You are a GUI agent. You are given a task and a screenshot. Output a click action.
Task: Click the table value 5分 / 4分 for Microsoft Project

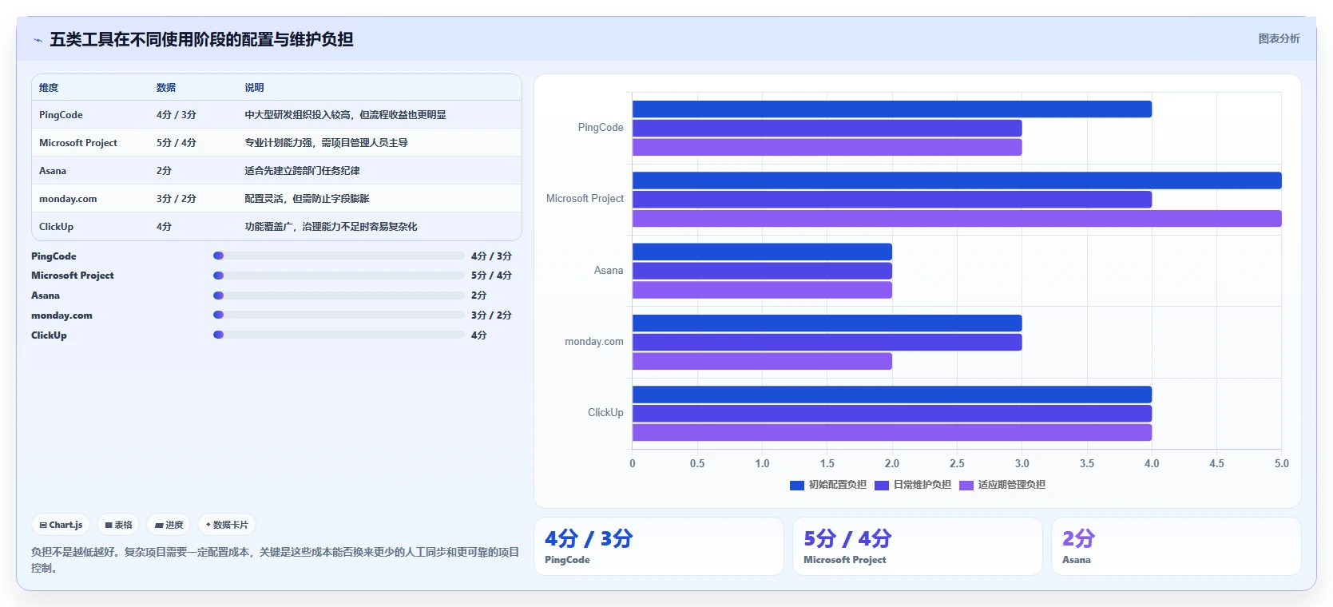pyautogui.click(x=177, y=143)
